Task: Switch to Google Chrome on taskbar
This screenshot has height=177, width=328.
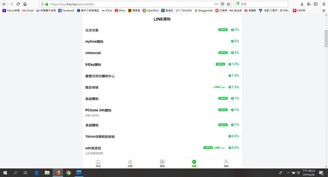Action: pos(68,173)
